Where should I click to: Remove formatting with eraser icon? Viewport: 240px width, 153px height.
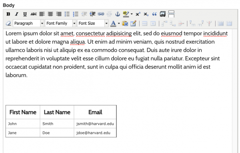point(8,24)
